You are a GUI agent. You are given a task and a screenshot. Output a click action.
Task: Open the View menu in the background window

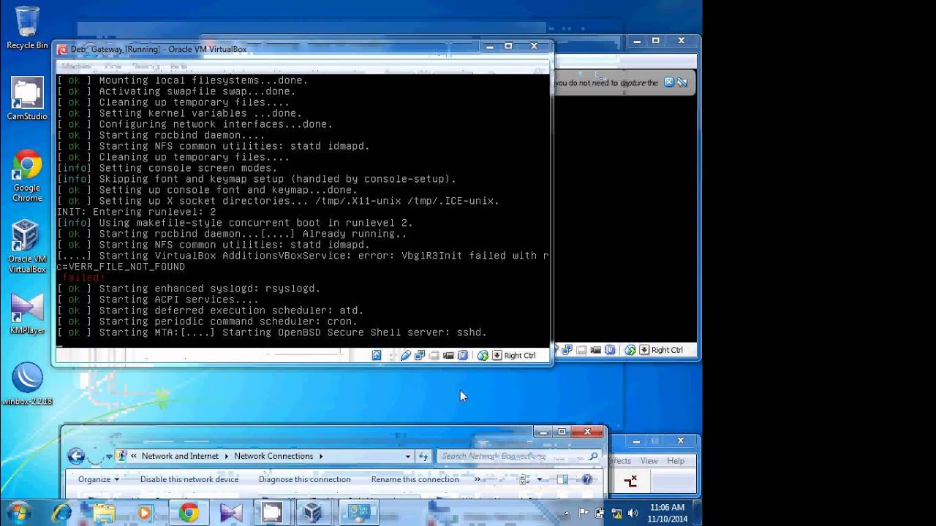(x=649, y=461)
